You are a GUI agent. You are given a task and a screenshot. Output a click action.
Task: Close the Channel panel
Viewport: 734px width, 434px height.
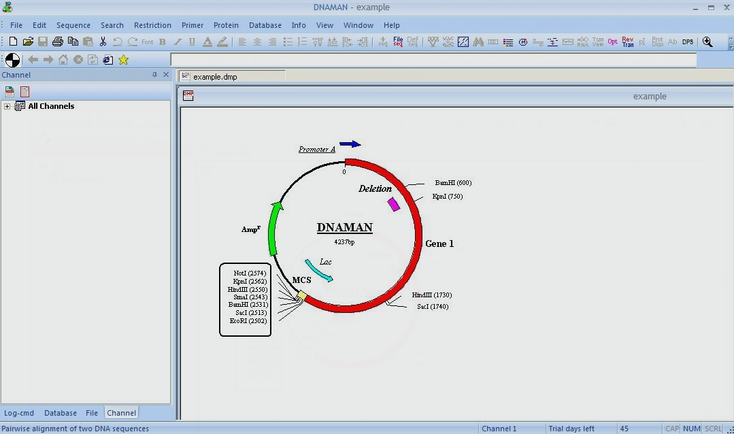pyautogui.click(x=166, y=74)
